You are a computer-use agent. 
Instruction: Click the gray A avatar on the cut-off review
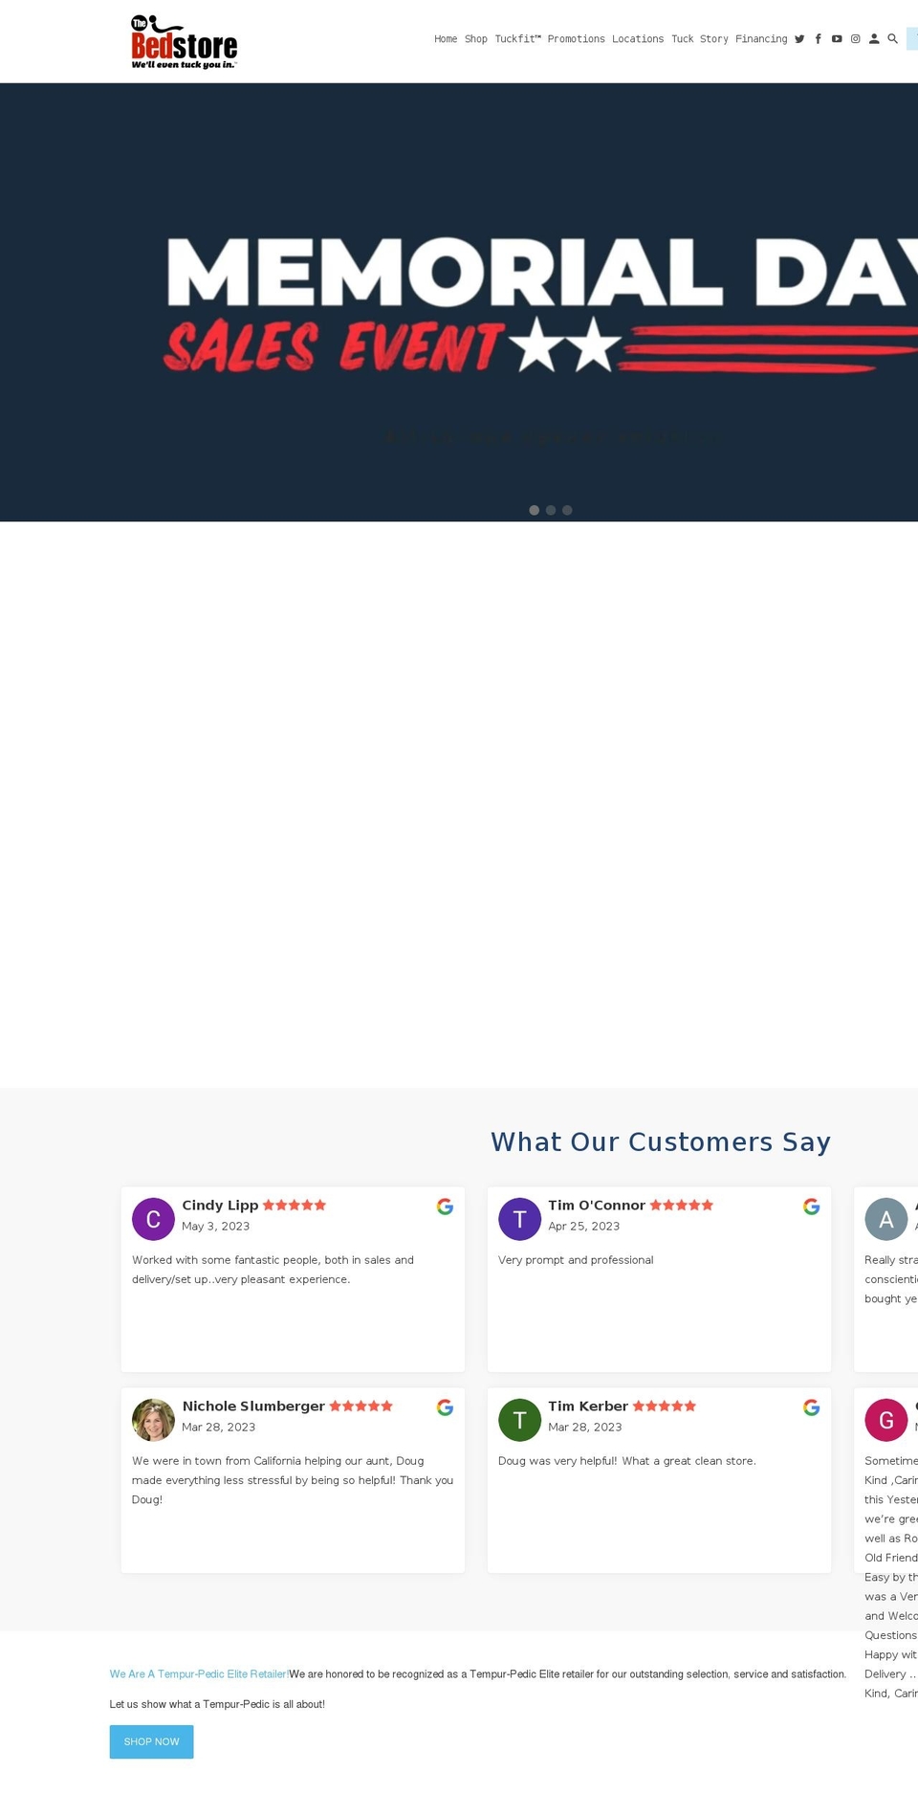[886, 1219]
